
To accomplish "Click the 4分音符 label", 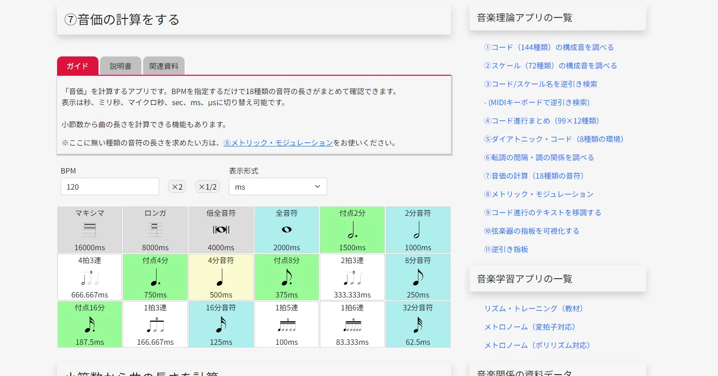I will point(221,260).
